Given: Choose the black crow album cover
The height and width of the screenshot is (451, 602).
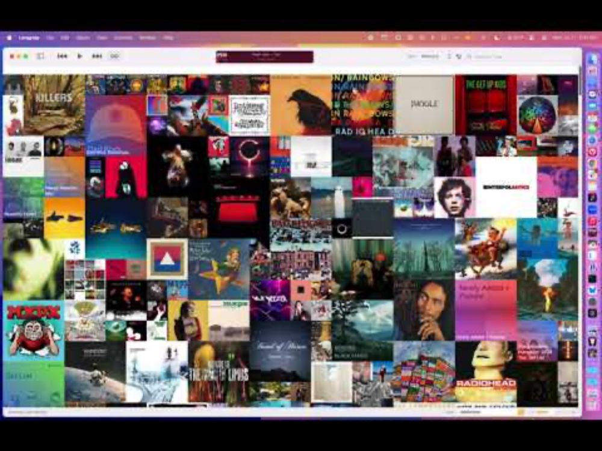Looking at the screenshot, I should (x=301, y=105).
